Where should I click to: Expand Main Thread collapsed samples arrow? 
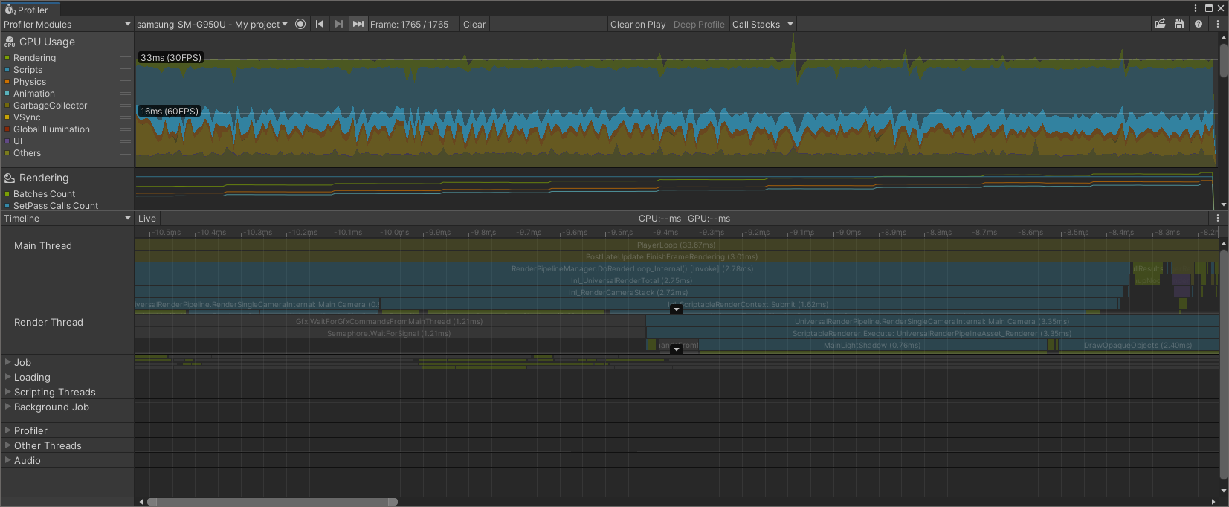(x=677, y=309)
